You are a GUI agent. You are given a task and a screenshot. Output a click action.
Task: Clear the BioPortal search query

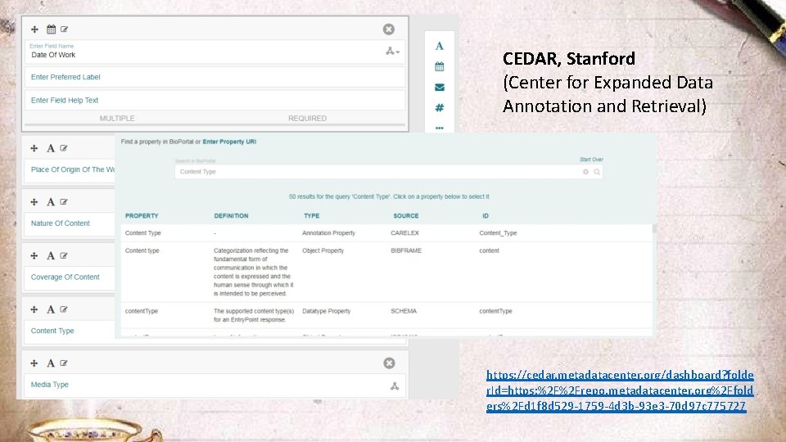[585, 172]
